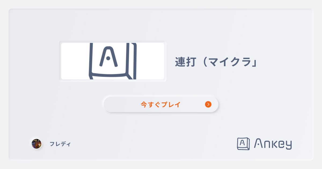
Task: Select the 今すぐプレイ orange label text
Action: pyautogui.click(x=160, y=104)
